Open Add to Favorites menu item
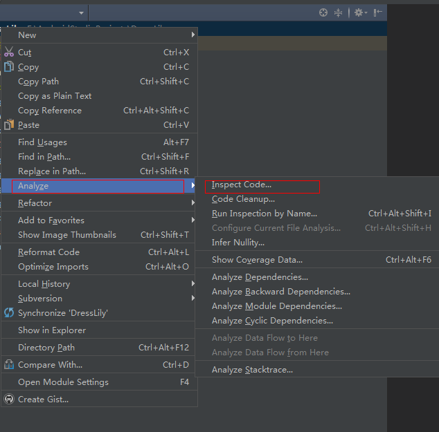The height and width of the screenshot is (432, 439). [100, 220]
